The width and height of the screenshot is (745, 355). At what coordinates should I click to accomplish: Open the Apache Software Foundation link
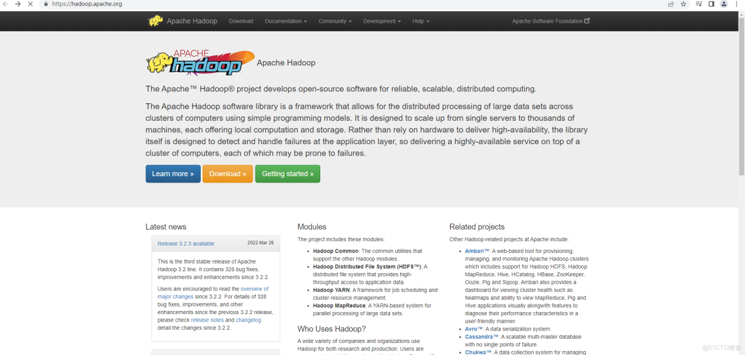(x=551, y=21)
